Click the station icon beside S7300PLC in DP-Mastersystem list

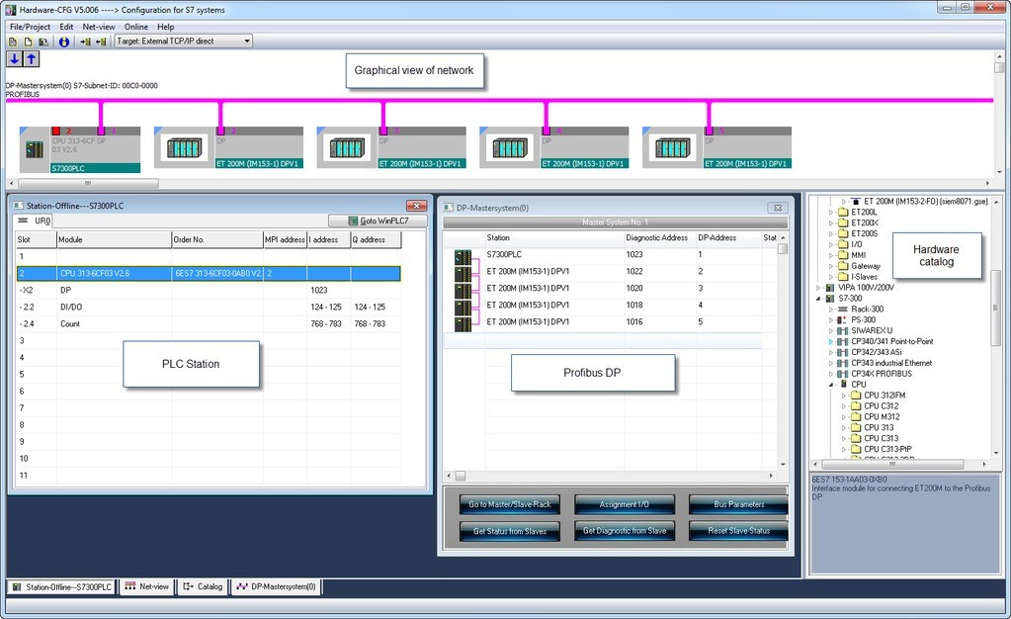464,255
